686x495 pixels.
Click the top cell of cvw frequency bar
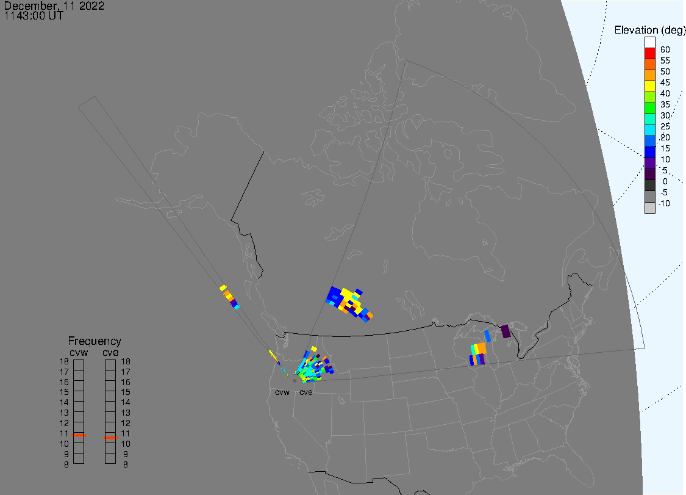point(79,364)
